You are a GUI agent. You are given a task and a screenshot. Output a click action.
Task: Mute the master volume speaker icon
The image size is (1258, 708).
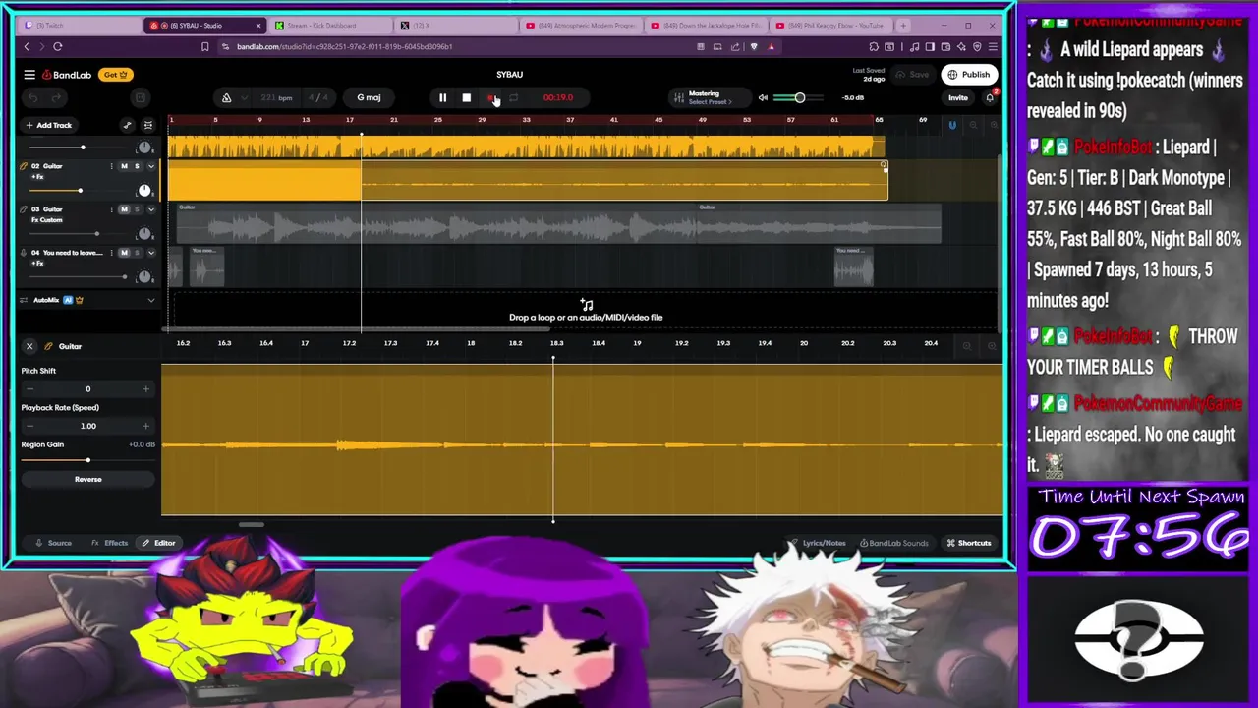click(763, 97)
